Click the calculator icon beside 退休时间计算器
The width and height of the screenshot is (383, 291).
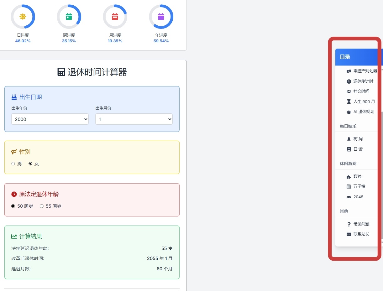pos(61,72)
